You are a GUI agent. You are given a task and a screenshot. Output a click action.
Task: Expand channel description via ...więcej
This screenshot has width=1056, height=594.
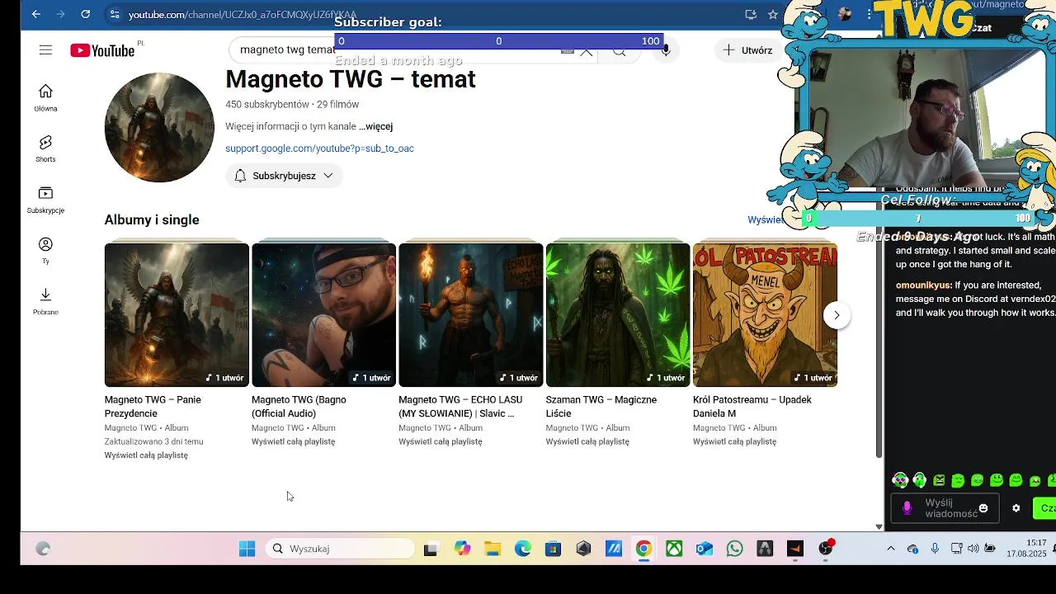tap(375, 126)
